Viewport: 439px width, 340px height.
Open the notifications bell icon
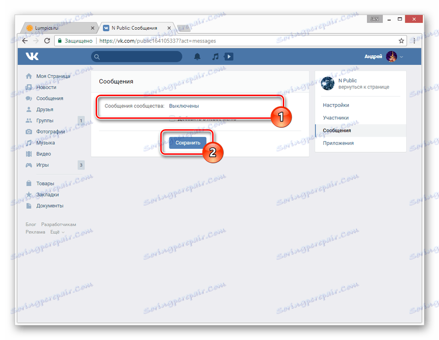click(x=197, y=56)
